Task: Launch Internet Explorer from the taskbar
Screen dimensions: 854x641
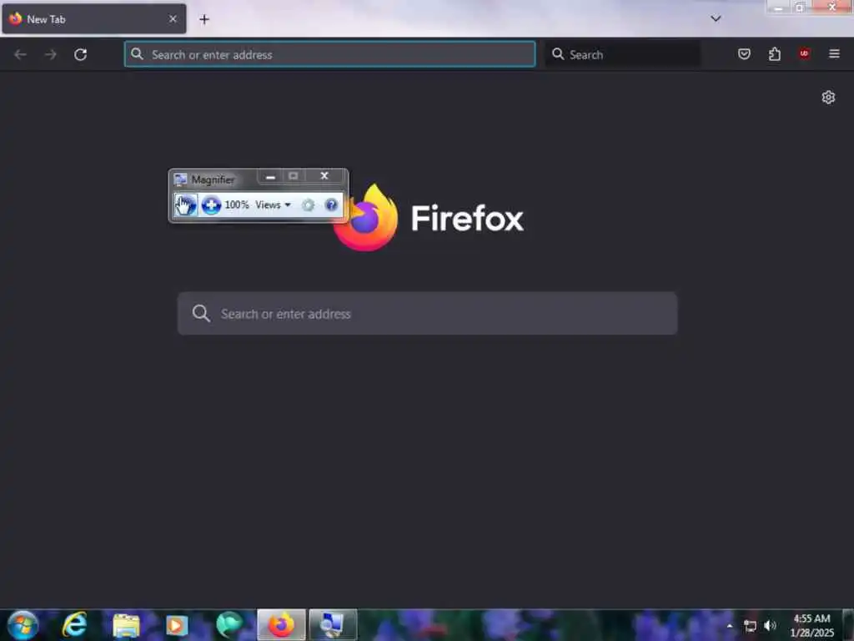Action: 74,624
